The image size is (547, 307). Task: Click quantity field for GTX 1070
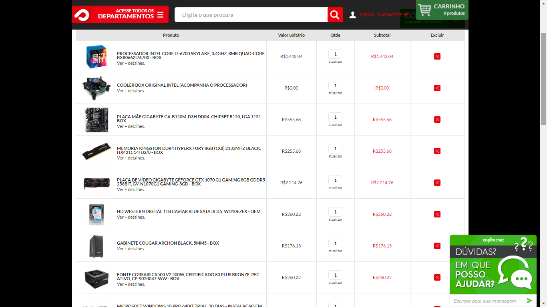pos(335,180)
